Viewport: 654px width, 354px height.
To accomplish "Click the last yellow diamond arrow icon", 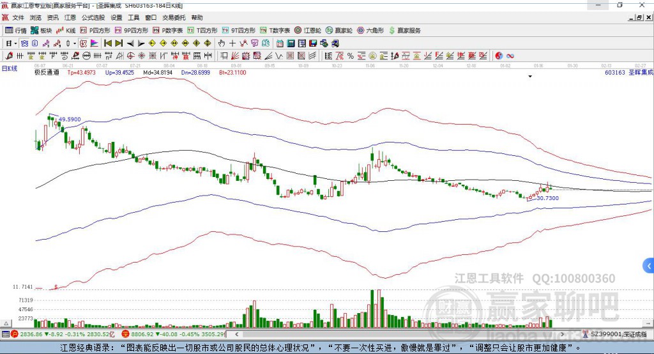I will [x=208, y=43].
